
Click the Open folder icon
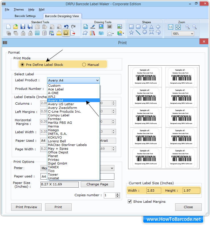click(x=15, y=27)
